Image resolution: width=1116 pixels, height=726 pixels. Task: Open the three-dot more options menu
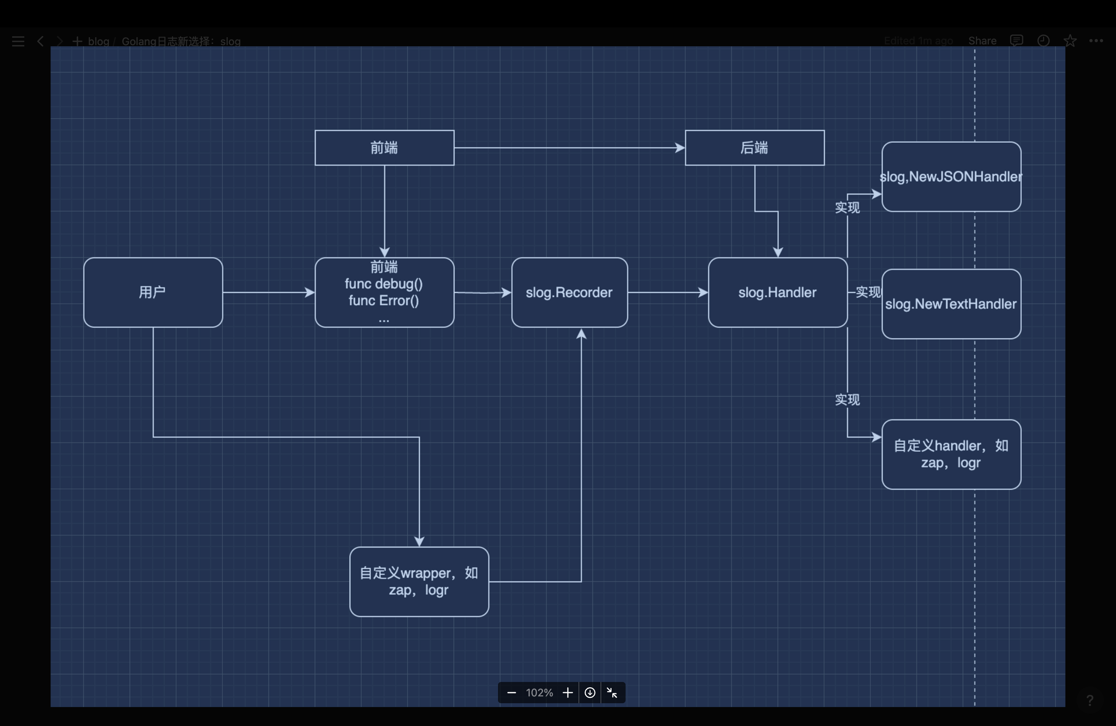coord(1096,41)
